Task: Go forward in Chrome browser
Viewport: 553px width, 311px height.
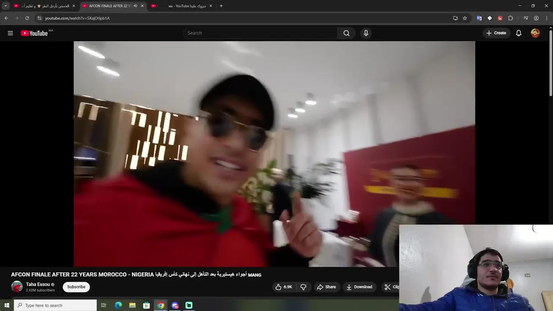Action: tap(16, 18)
